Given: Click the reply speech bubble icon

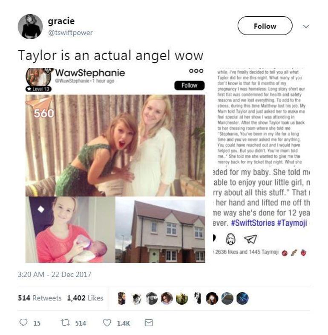Looking at the screenshot, I should 23,322.
